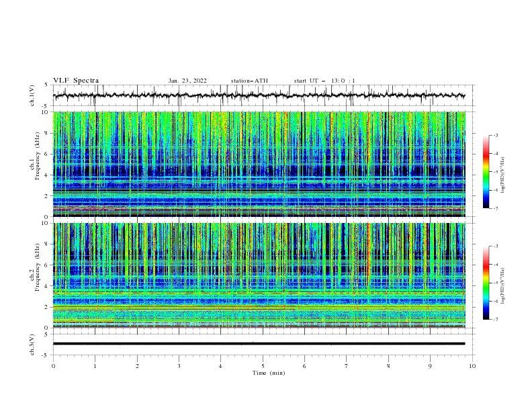
Task: Click the ch.2 'log(PSD)(V²/Hz)' colorbar label
Action: point(503,285)
